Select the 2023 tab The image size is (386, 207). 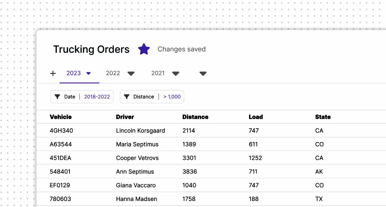pyautogui.click(x=73, y=73)
